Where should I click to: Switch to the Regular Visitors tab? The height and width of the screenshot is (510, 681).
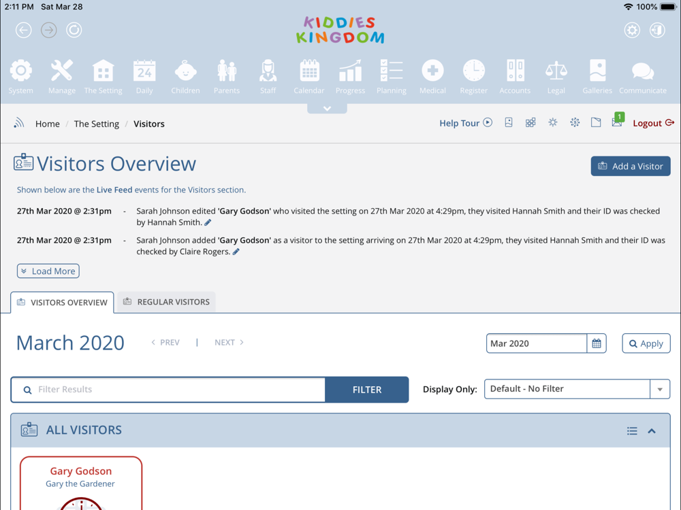click(166, 302)
